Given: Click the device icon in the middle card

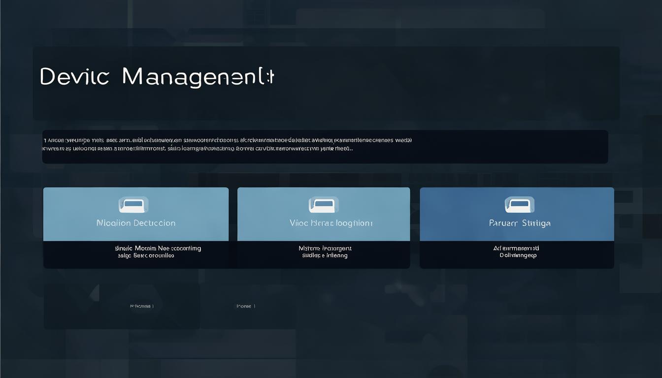Looking at the screenshot, I should click(x=323, y=205).
